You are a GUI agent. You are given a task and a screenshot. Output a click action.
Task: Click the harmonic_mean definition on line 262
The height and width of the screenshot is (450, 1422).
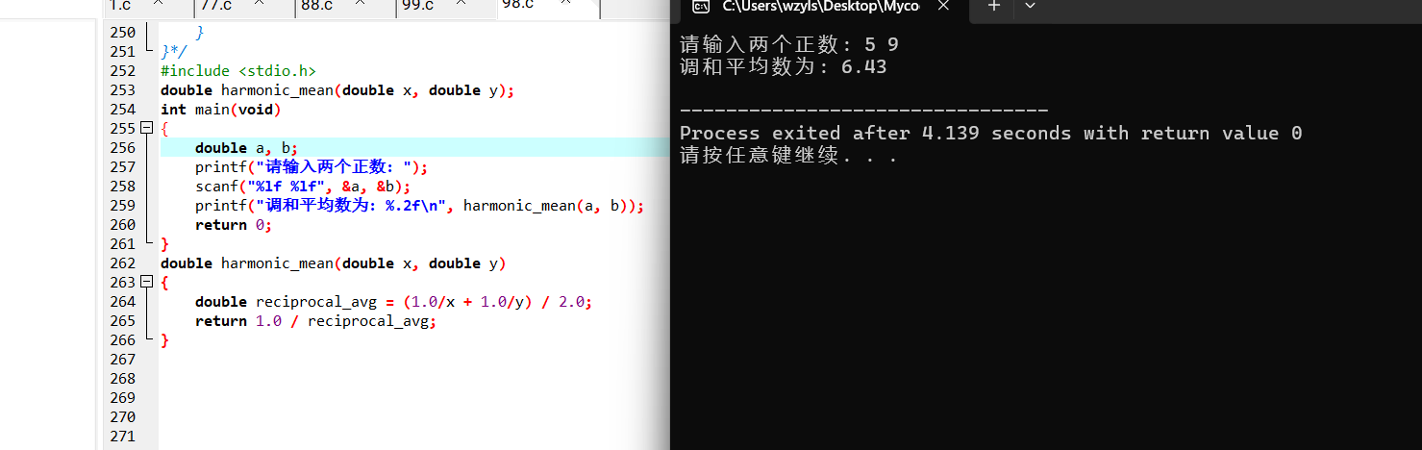[334, 263]
